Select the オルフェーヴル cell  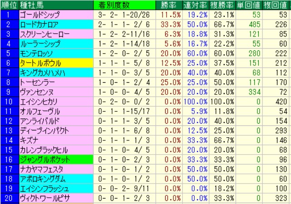tap(56, 111)
